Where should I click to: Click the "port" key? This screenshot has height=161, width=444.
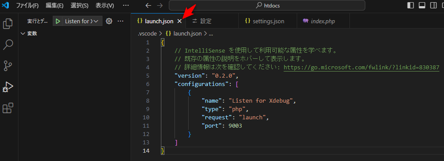tap(211, 126)
